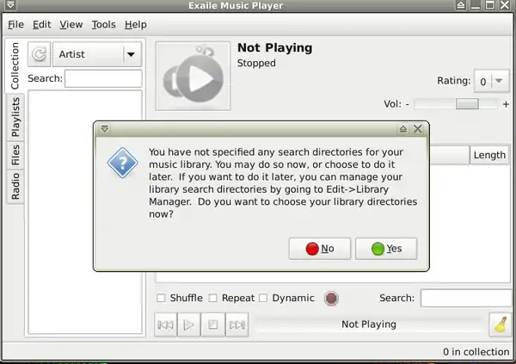Open the Edit menu

[x=42, y=25]
